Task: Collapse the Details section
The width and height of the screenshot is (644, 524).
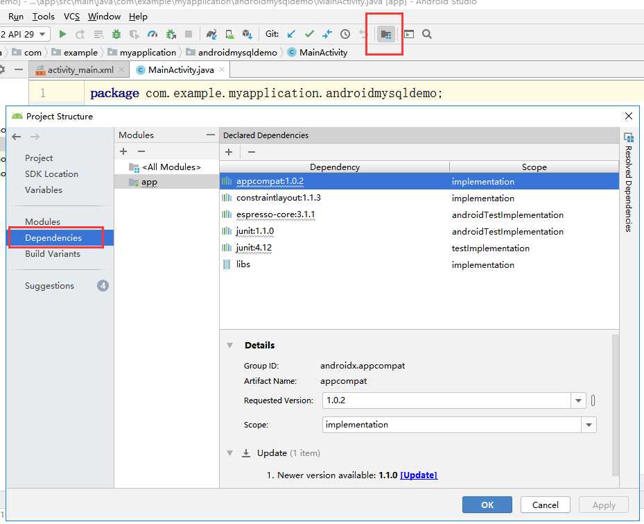Action: click(230, 345)
